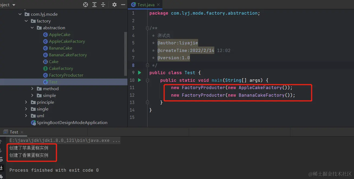Click AppleCakeFactory in line 11 code
The height and width of the screenshot is (179, 354).
point(260,87)
